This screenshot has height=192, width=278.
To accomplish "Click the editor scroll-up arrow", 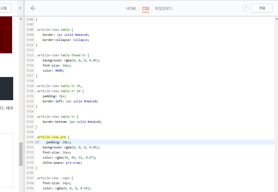I will click(276, 19).
